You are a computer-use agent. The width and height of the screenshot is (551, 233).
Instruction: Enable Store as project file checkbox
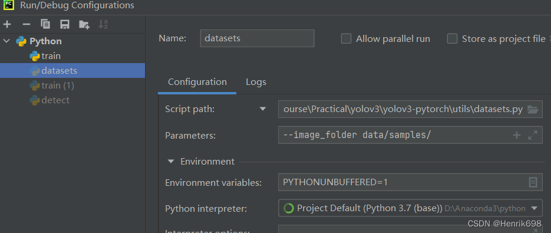click(x=452, y=39)
